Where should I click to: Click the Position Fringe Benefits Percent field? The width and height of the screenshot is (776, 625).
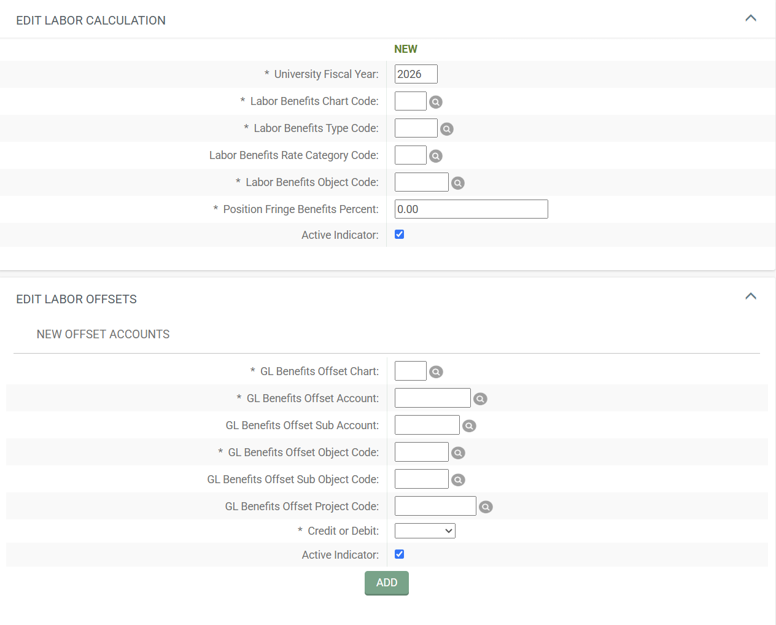471,209
